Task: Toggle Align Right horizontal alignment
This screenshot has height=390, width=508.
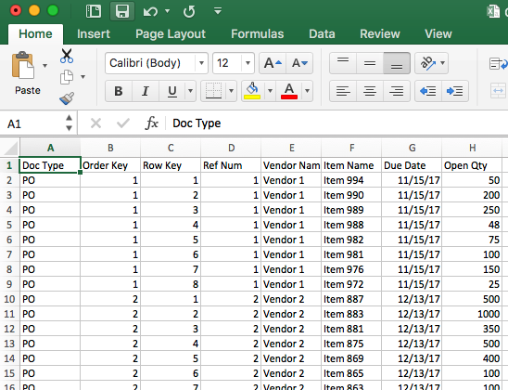Action: (x=397, y=91)
